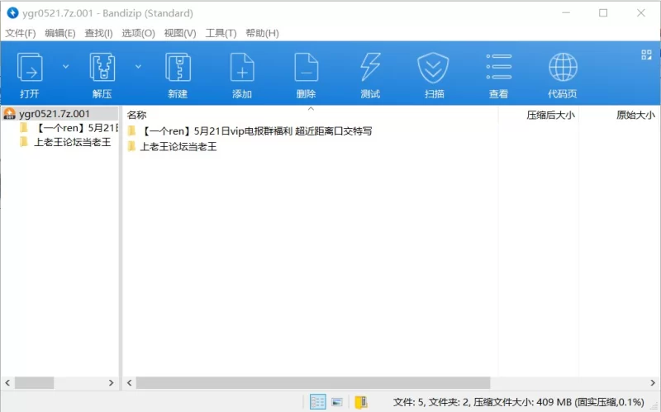
Task: Click the Extract (解压) toolbar icon
Action: click(x=102, y=68)
